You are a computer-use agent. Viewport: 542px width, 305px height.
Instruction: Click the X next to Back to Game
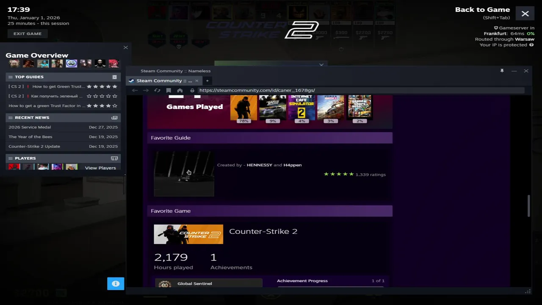click(x=525, y=14)
